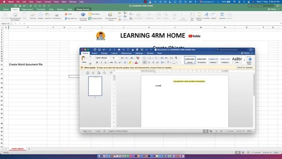
Task: Toggle Superscript in Word ribbon
Action: click(120, 62)
